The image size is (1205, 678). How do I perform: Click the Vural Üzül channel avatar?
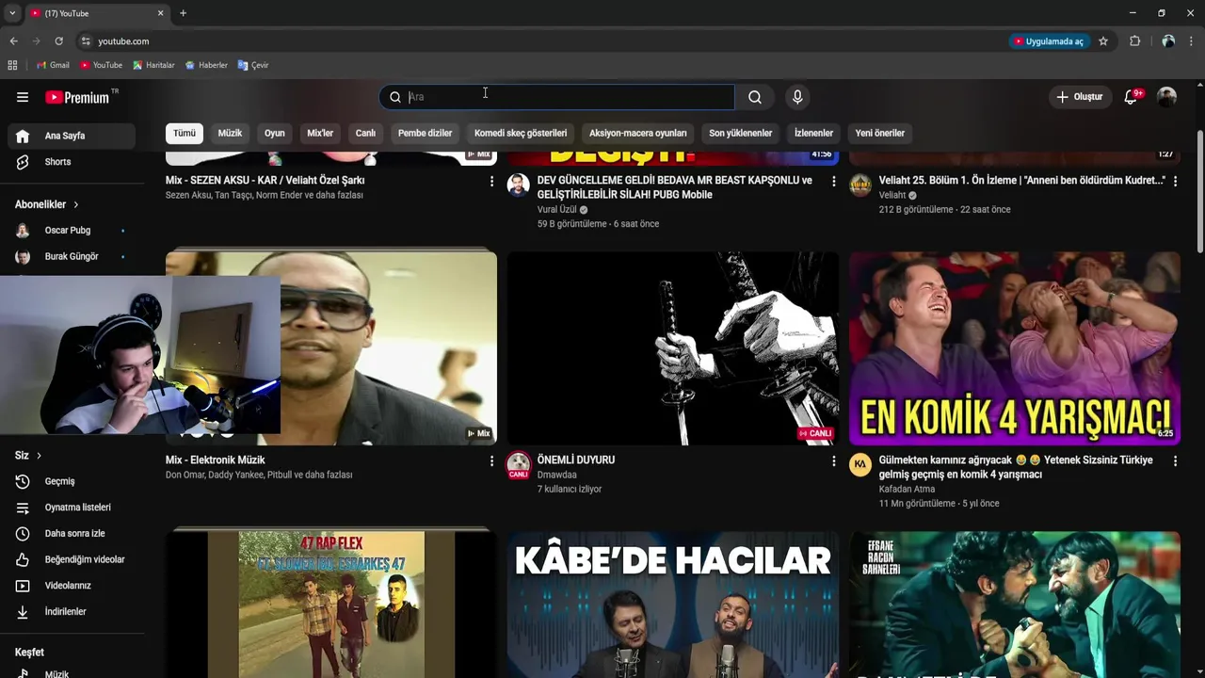(519, 185)
